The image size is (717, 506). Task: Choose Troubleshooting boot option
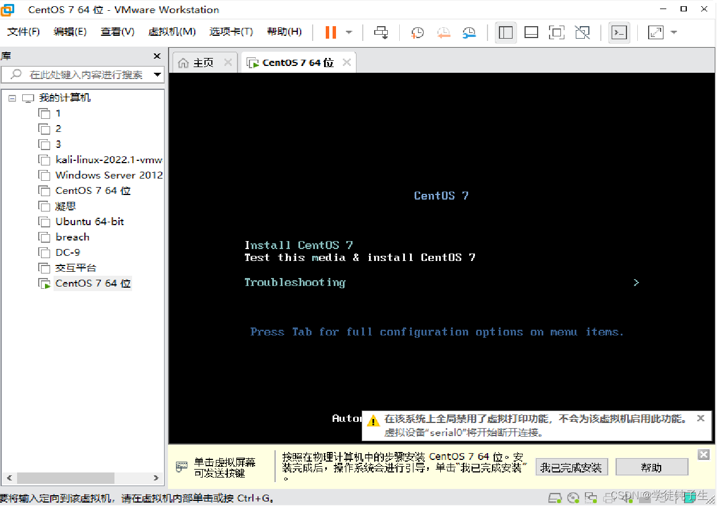tap(295, 283)
